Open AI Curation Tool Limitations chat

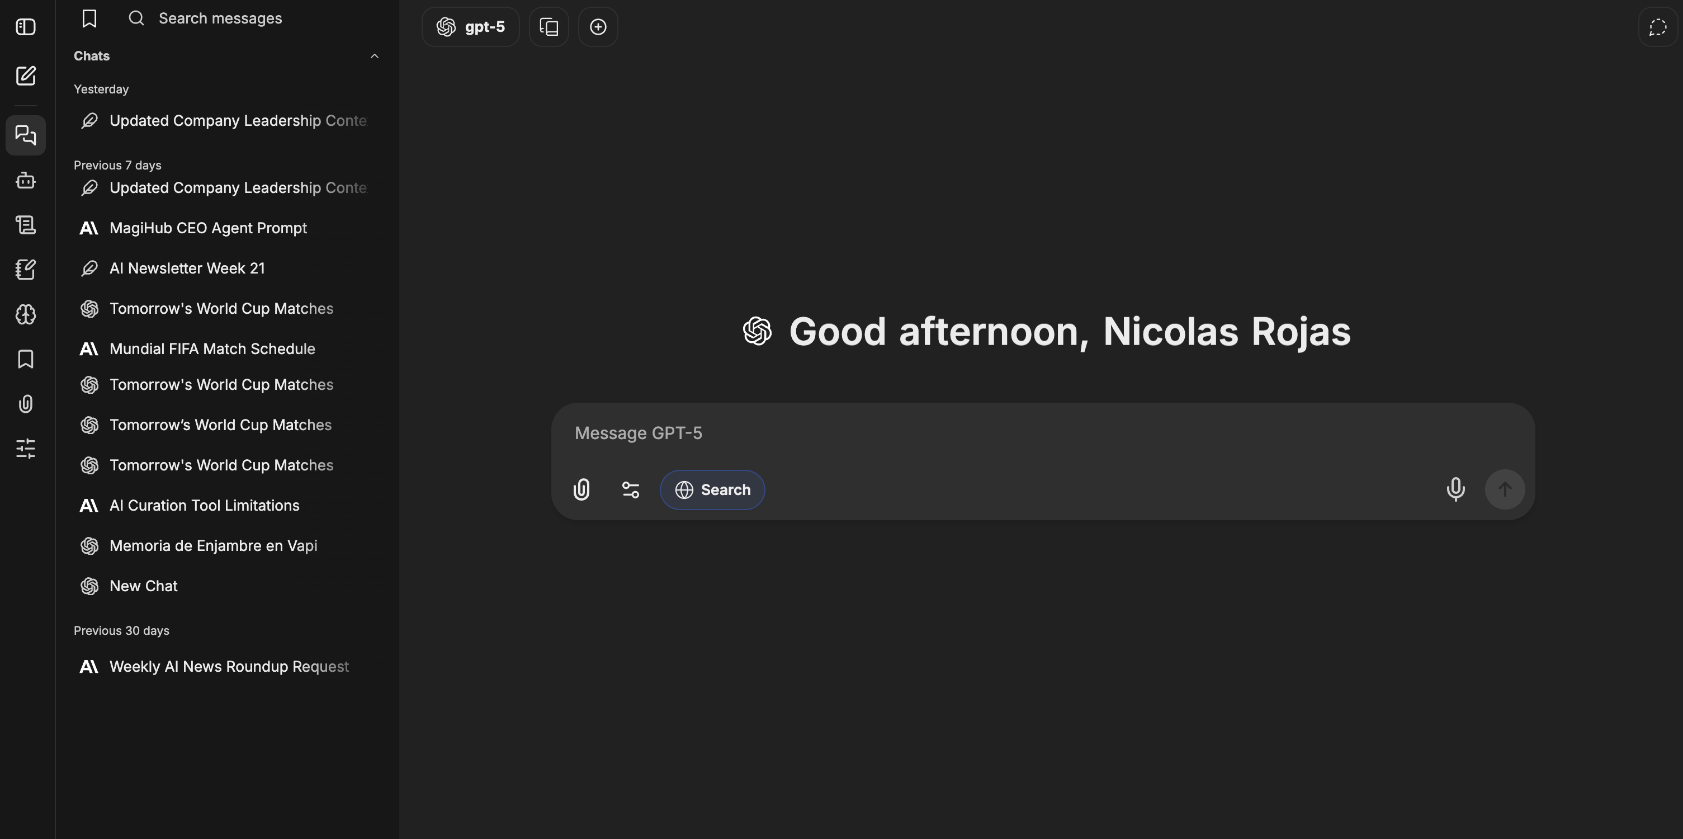(226, 506)
